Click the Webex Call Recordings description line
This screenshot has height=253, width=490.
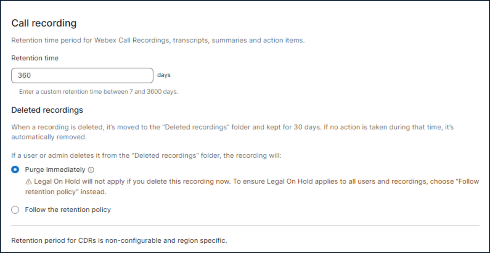(158, 40)
